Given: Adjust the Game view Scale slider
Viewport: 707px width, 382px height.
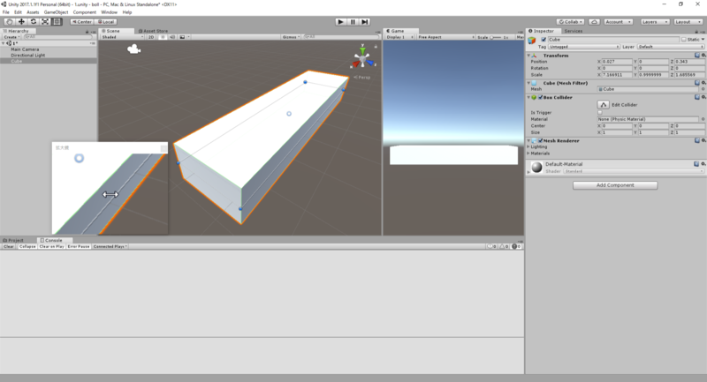Looking at the screenshot, I should click(496, 37).
